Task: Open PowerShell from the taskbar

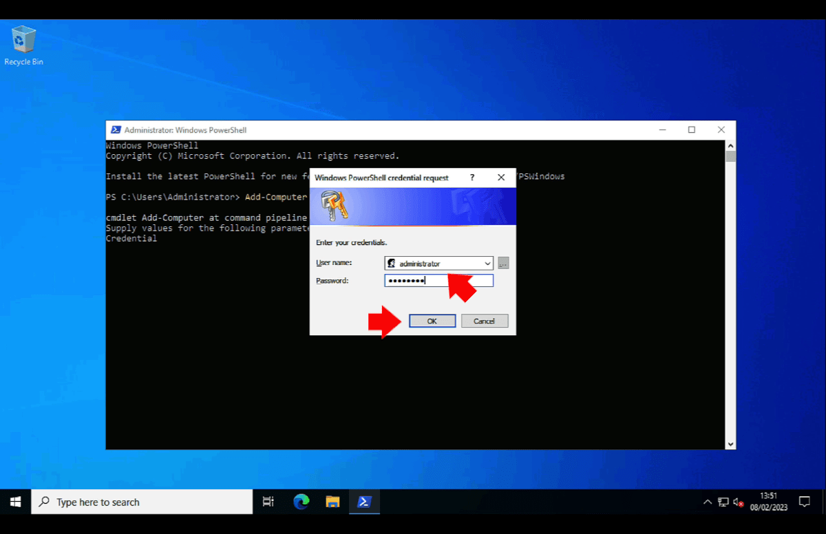Action: pyautogui.click(x=364, y=502)
